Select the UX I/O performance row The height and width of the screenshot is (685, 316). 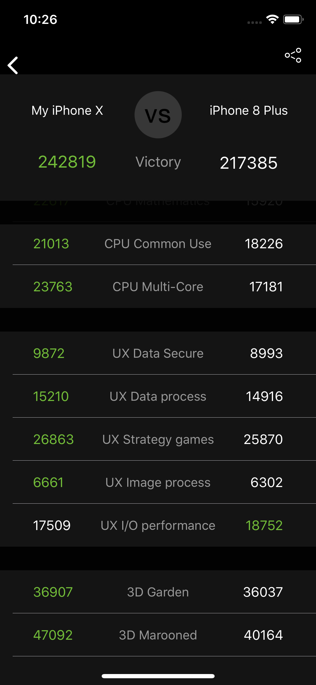point(158,525)
